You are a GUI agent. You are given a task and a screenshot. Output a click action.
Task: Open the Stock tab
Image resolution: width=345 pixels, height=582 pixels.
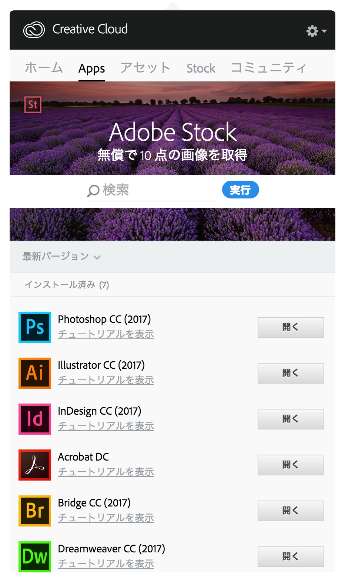201,68
